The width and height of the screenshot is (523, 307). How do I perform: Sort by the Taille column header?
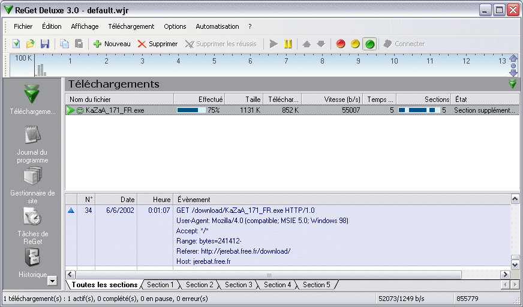click(x=244, y=100)
